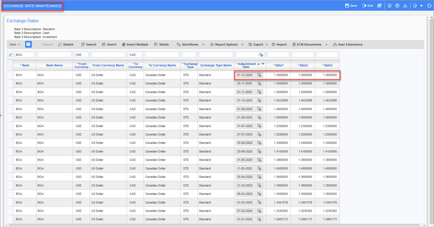Open calendar icon for 31-05-2020 date

[x=259, y=160]
